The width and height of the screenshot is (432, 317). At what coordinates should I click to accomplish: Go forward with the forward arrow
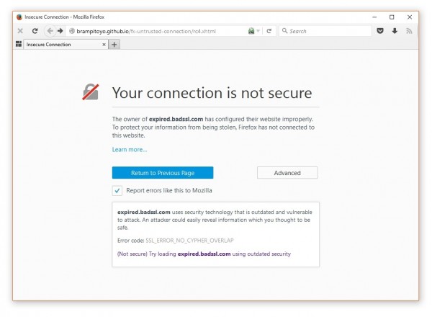tap(60, 31)
